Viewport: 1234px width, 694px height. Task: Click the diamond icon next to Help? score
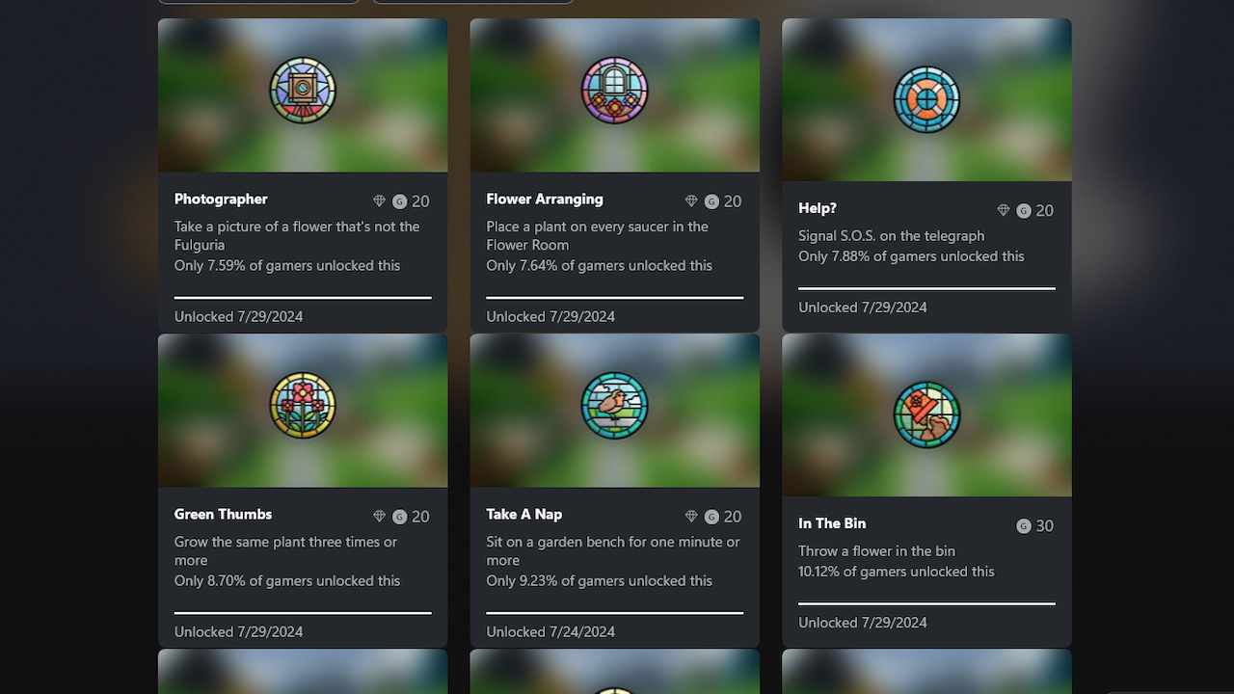(x=1003, y=210)
